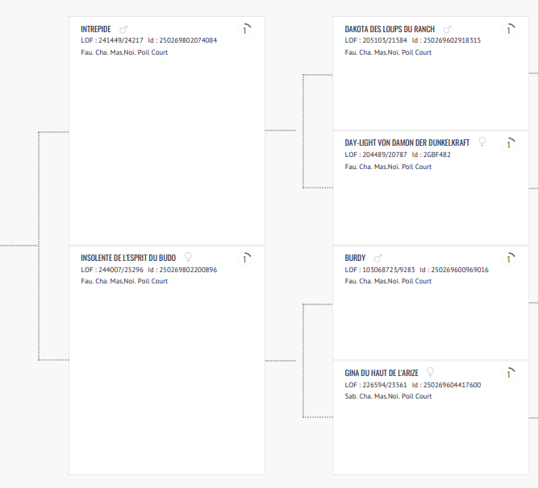Click GINA's 'Sab. Cha. Mas.Noi. Poil Court' description

(x=388, y=396)
